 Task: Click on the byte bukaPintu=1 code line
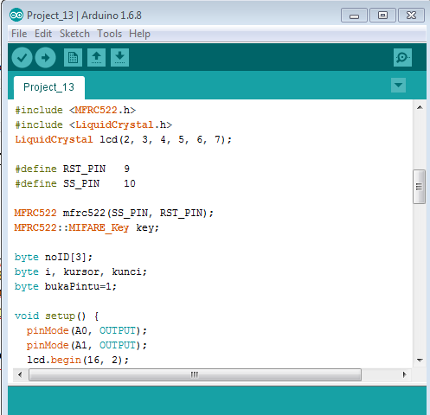coord(66,286)
